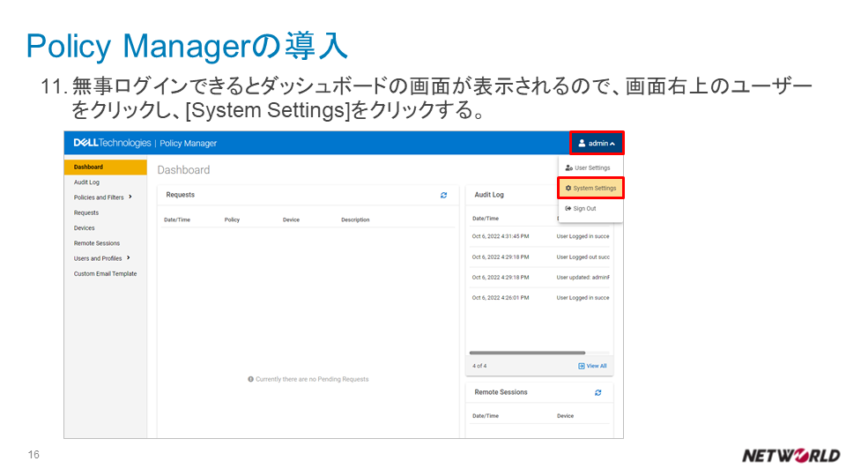
Task: Click Device column header in Requests
Action: click(291, 219)
